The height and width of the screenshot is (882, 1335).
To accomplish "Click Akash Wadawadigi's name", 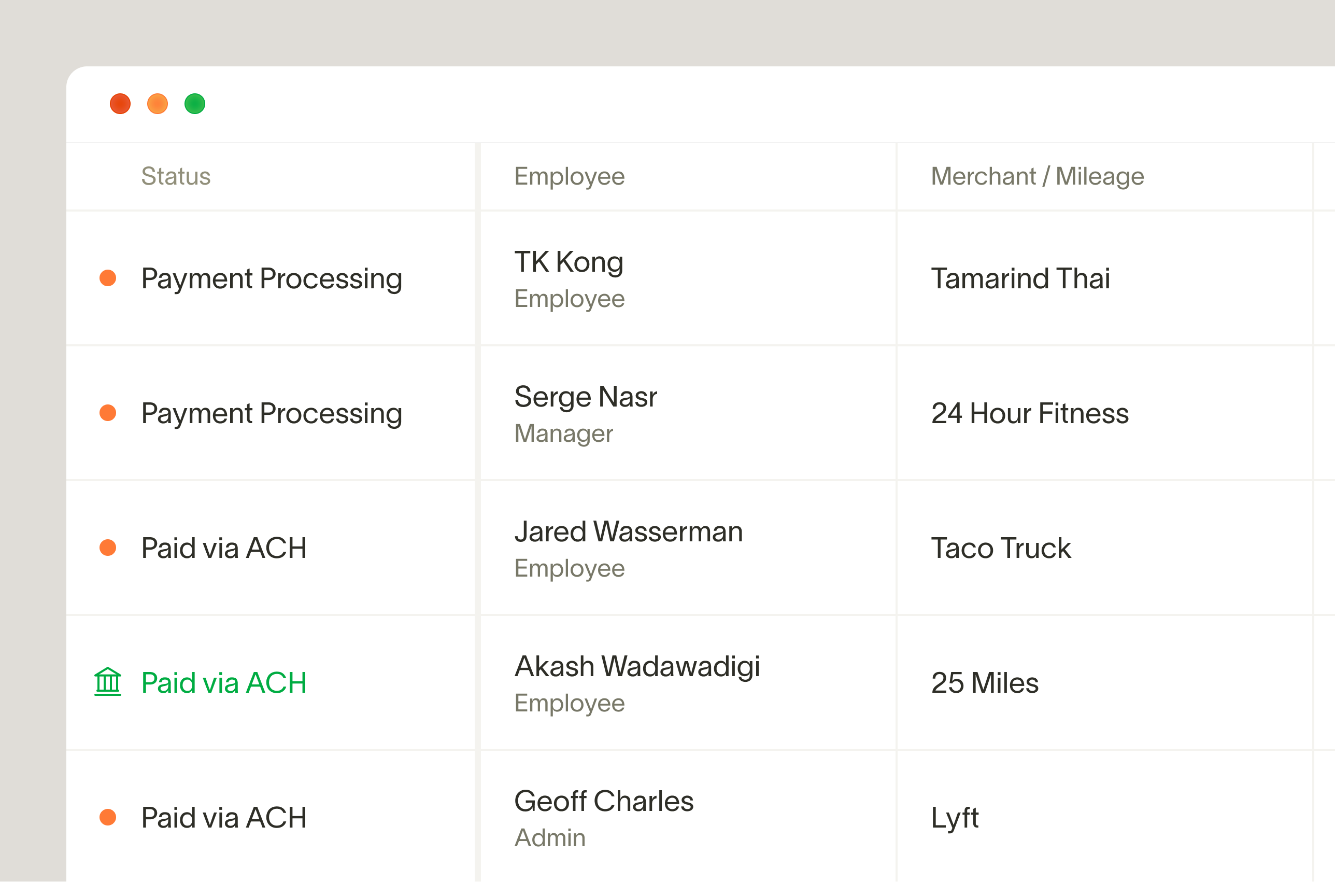I will click(x=637, y=666).
